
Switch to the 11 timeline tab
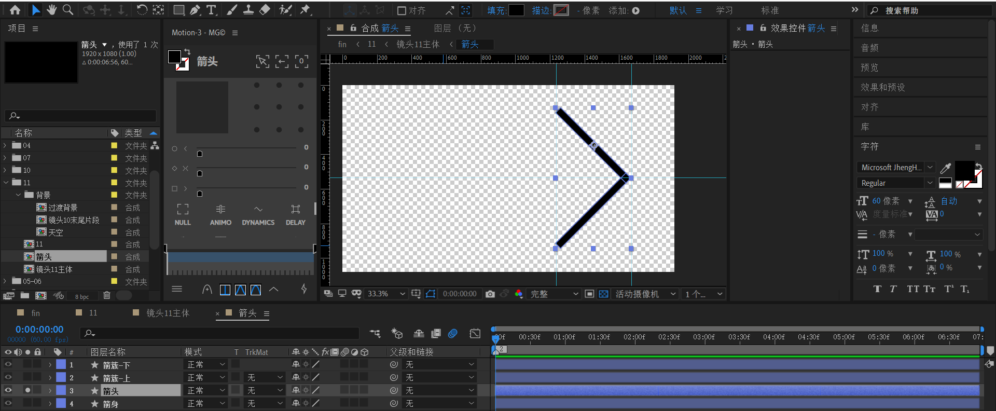coord(93,313)
